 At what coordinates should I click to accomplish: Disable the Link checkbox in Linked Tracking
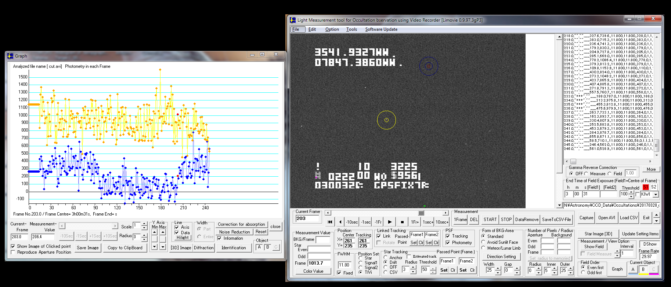coord(379,236)
